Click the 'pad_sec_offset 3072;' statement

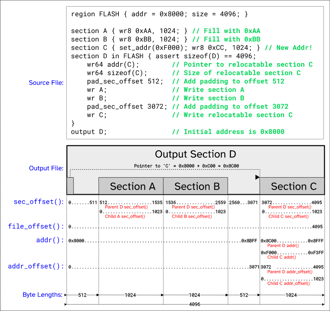127,107
